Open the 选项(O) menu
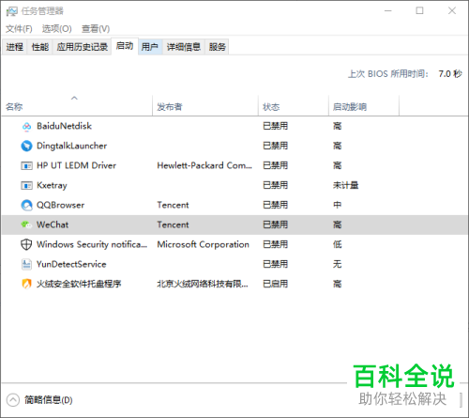 (57, 29)
